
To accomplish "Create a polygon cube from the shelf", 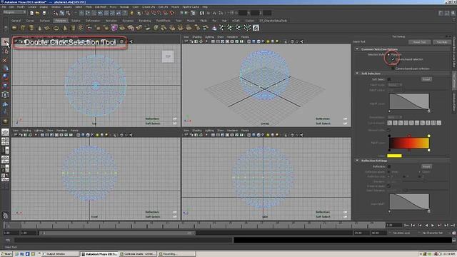I will tap(23, 28).
